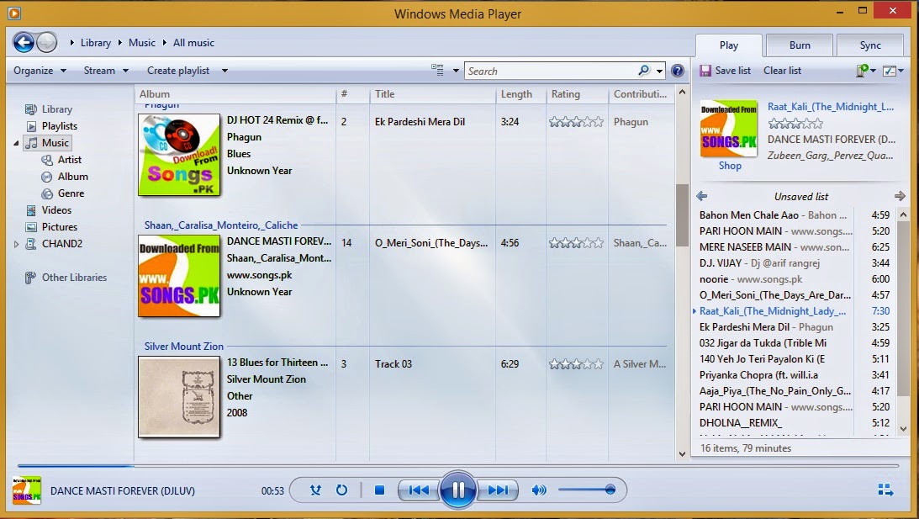Open view options dropdown arrow
Image resolution: width=919 pixels, height=519 pixels.
[456, 71]
